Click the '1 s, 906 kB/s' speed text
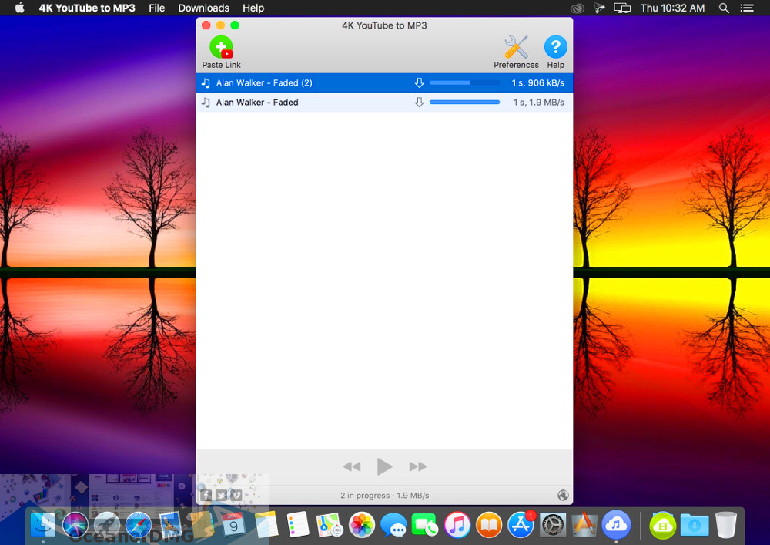This screenshot has height=545, width=770. tap(537, 83)
